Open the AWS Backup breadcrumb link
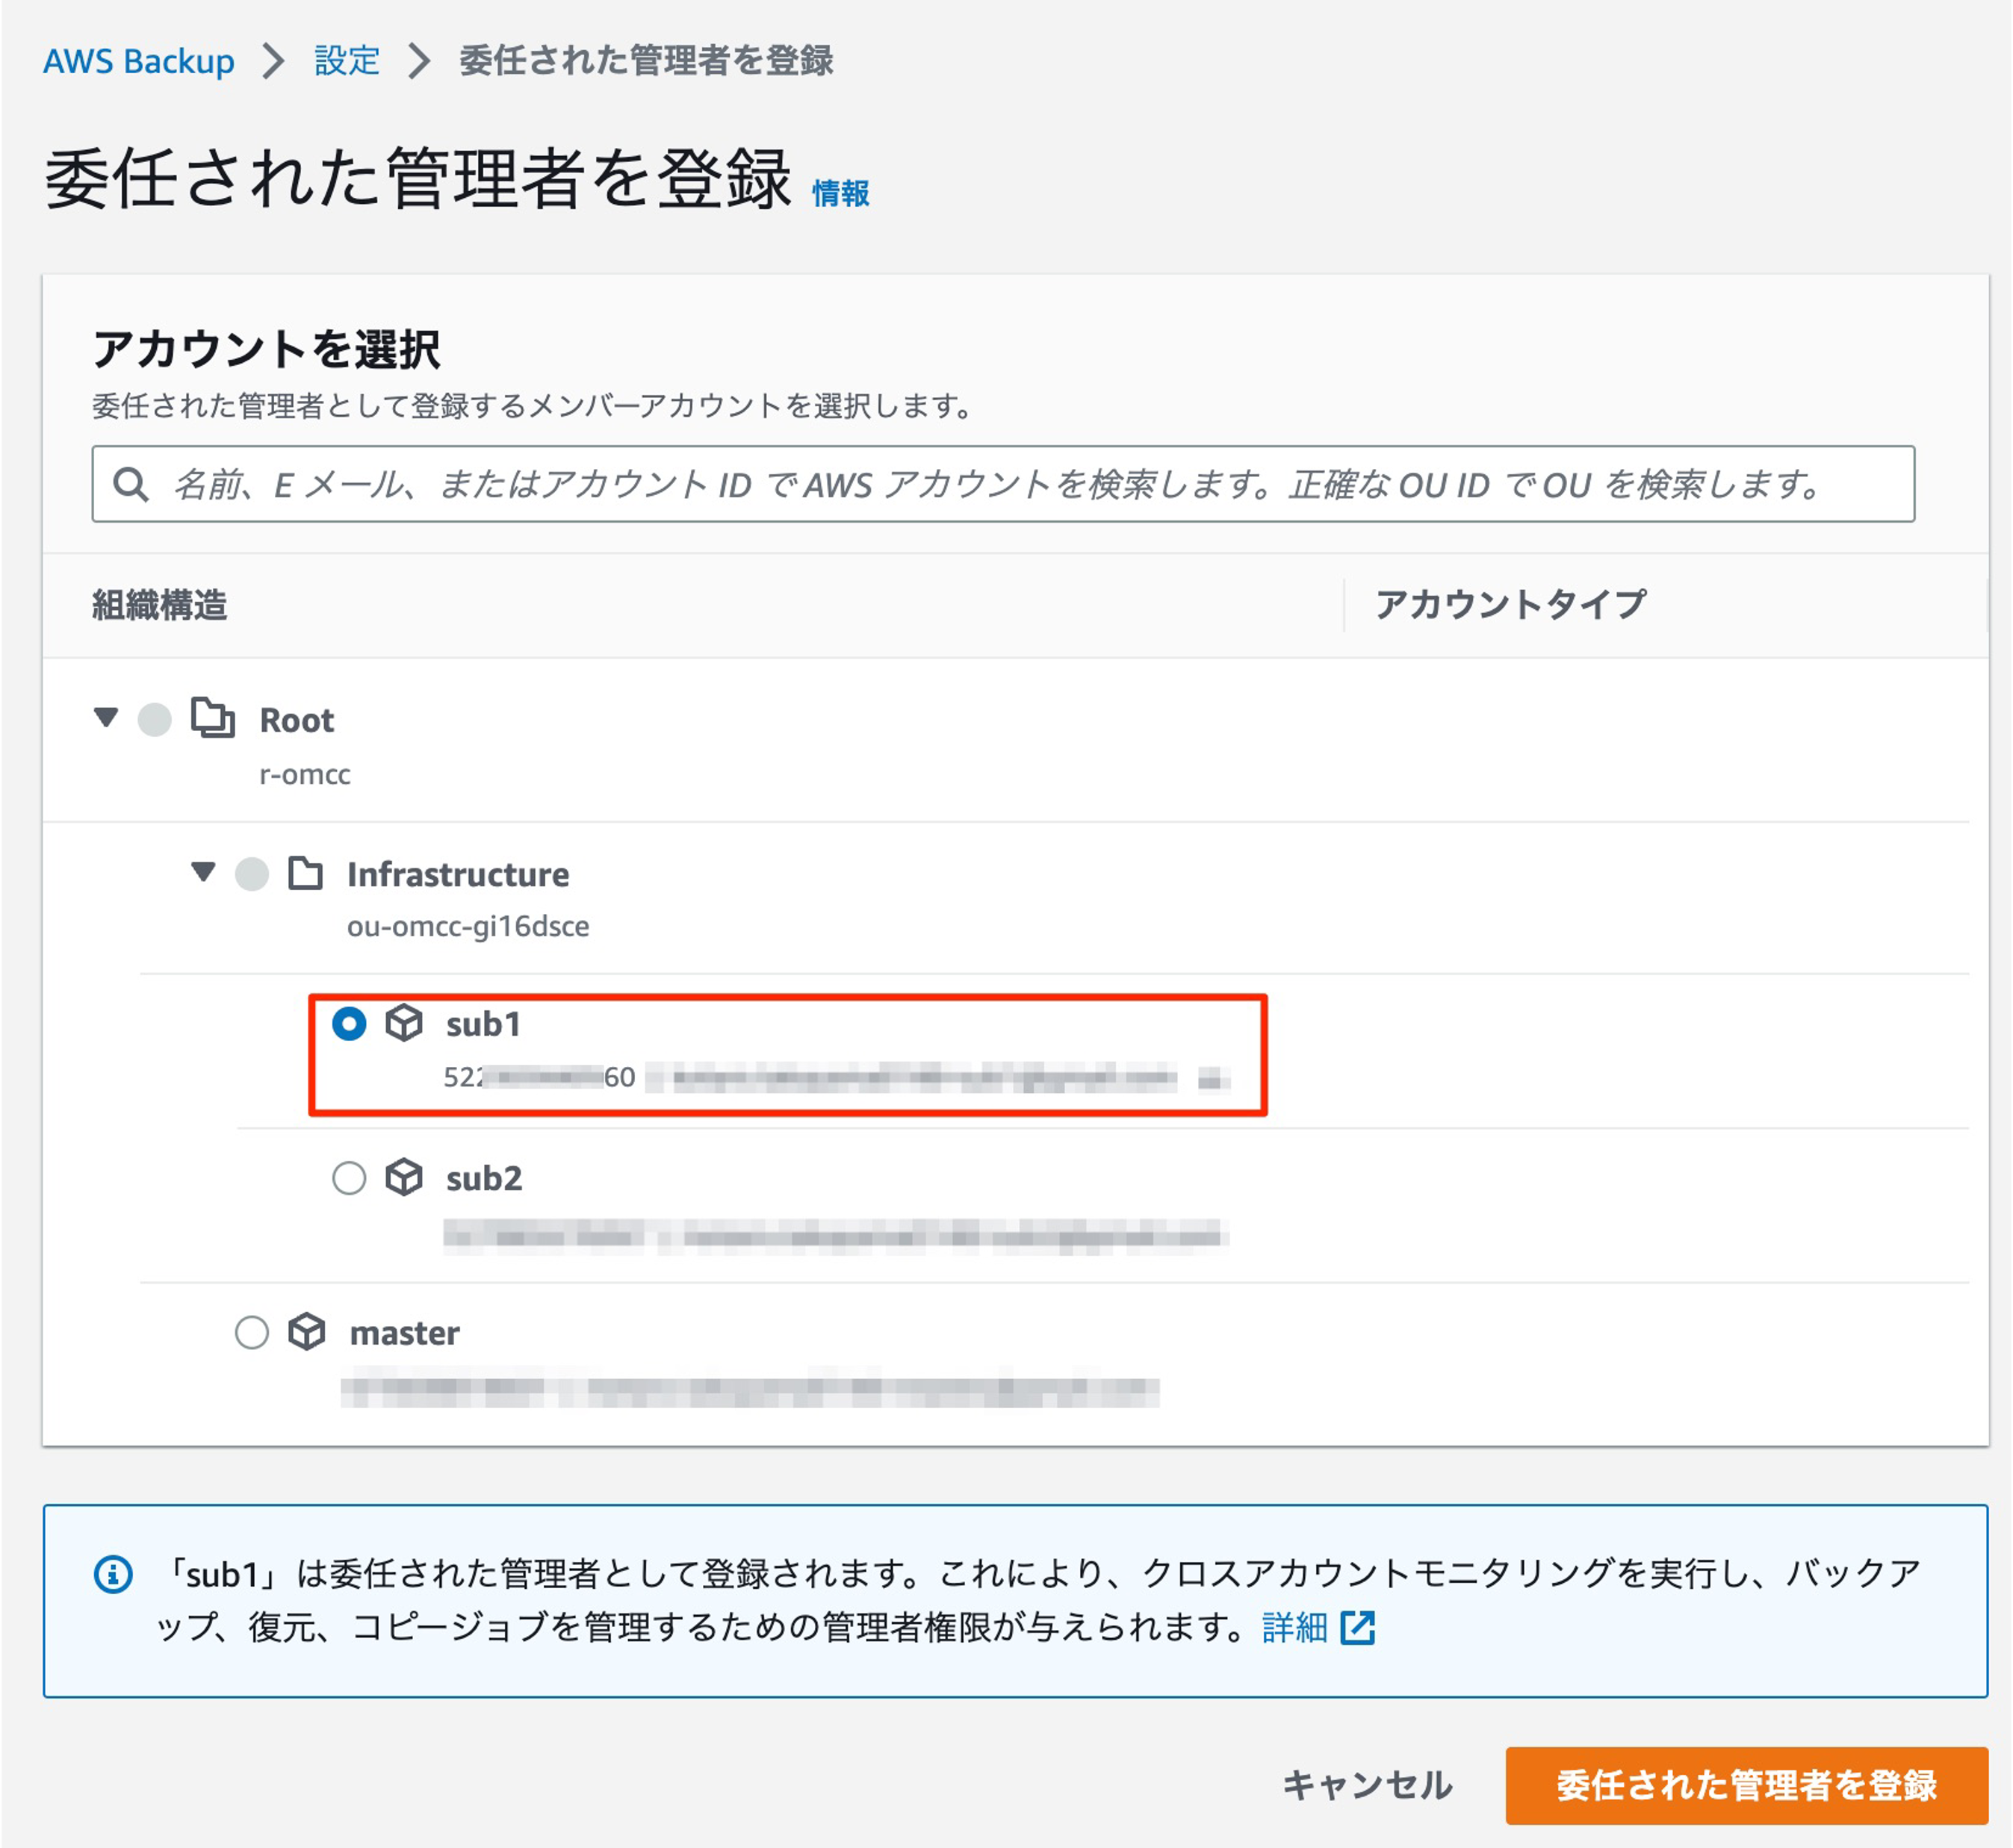This screenshot has width=2013, height=1848. (138, 61)
